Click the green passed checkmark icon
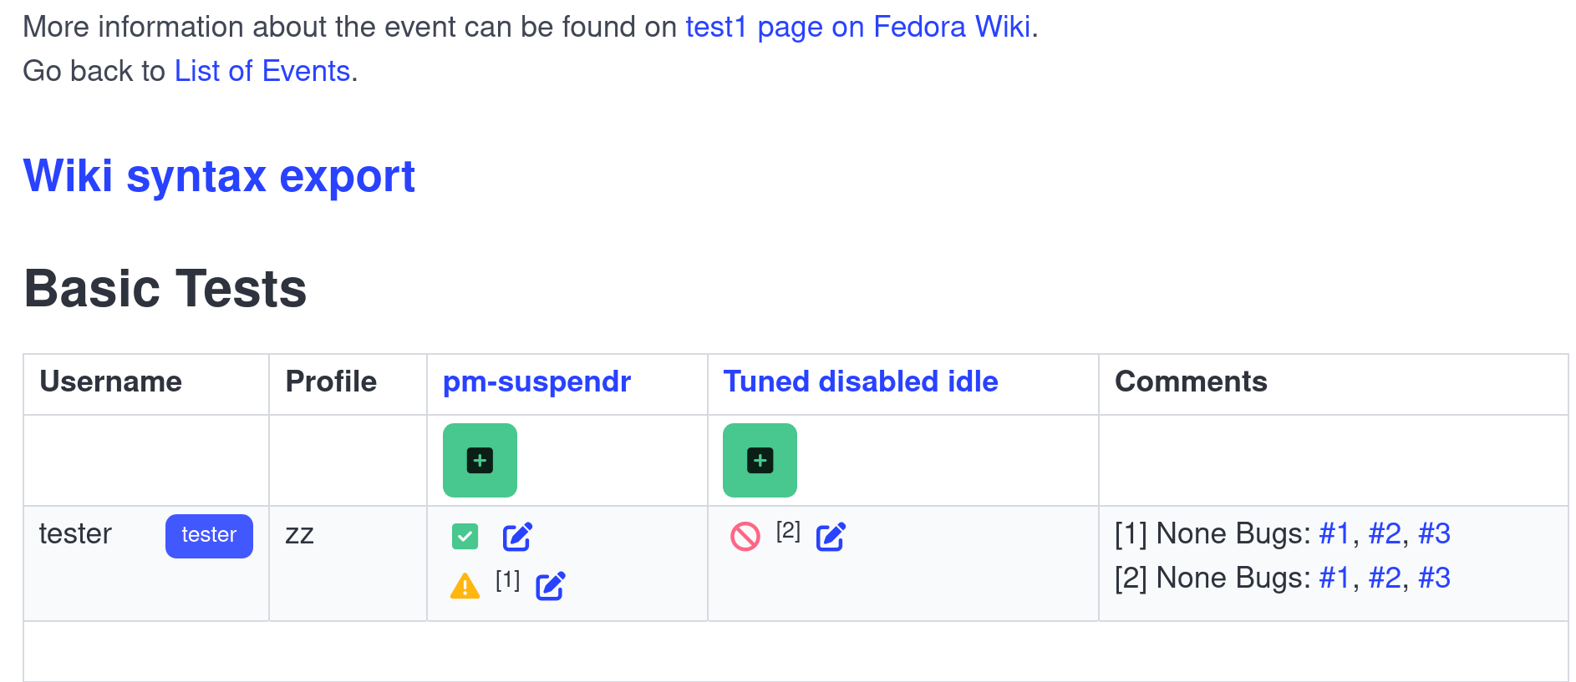1576x682 pixels. (x=465, y=536)
